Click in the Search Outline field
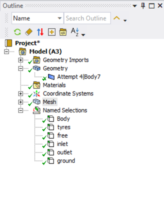The width and height of the screenshot is (164, 202). [87, 18]
